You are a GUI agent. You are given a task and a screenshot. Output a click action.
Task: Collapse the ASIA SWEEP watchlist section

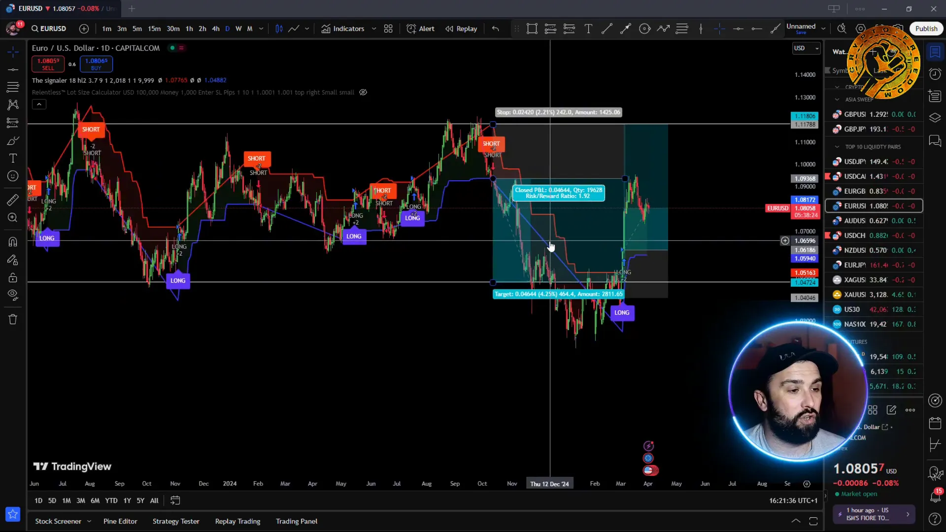(837, 100)
